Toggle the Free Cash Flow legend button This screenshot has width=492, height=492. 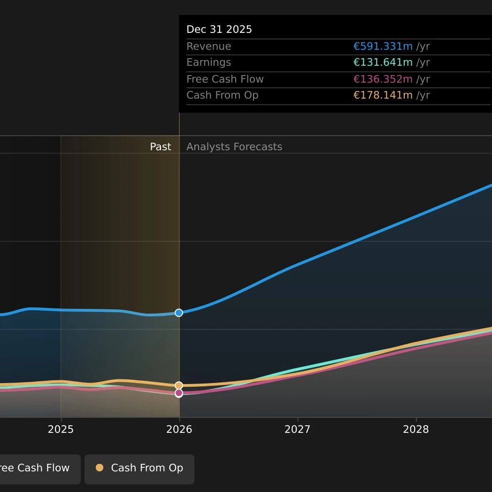[38, 469]
